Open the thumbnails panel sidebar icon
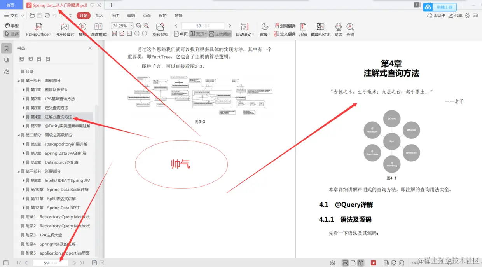Image resolution: width=482 pixels, height=267 pixels. point(6,60)
